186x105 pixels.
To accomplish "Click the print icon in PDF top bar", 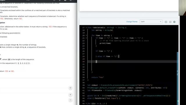I will 65,1.
